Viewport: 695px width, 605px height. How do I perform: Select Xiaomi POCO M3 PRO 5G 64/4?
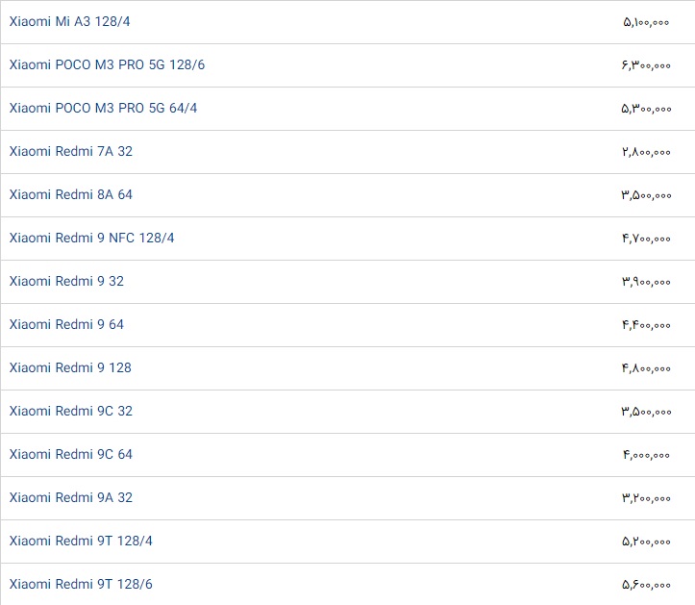pos(103,108)
